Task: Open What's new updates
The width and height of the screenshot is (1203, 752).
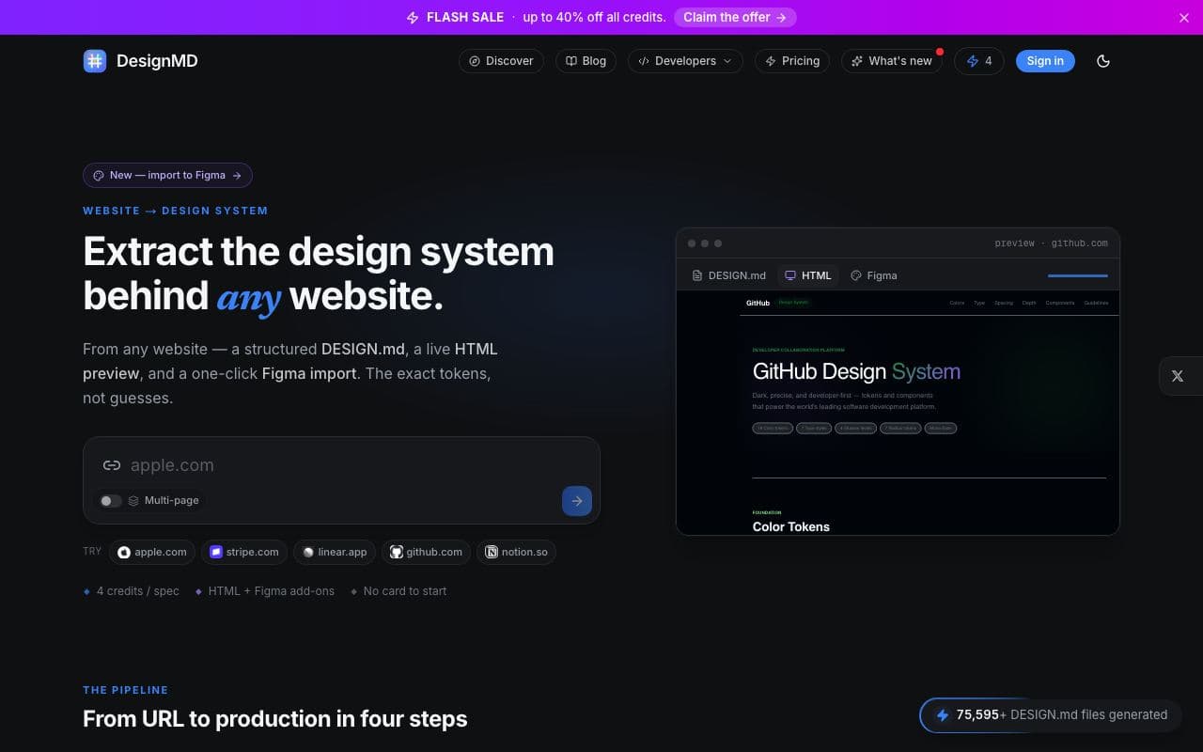Action: tap(892, 61)
